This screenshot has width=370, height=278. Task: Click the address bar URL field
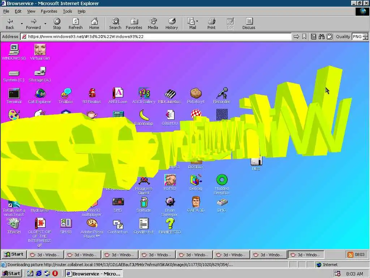(x=156, y=37)
